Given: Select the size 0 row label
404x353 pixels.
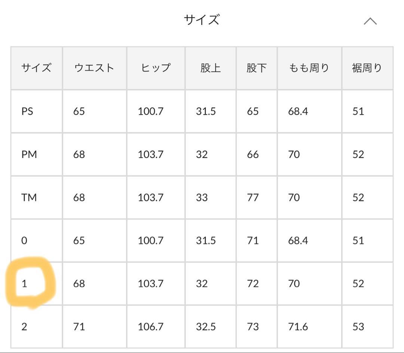Looking at the screenshot, I should tap(24, 241).
